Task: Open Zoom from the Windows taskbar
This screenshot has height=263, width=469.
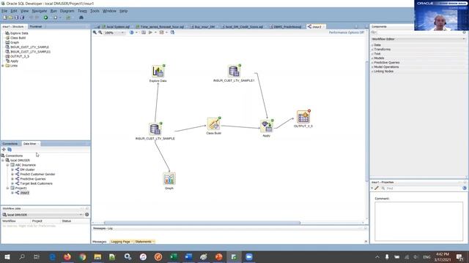Action: tap(249, 256)
